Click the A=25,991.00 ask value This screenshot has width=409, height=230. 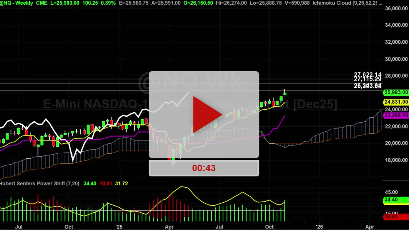(166, 3)
